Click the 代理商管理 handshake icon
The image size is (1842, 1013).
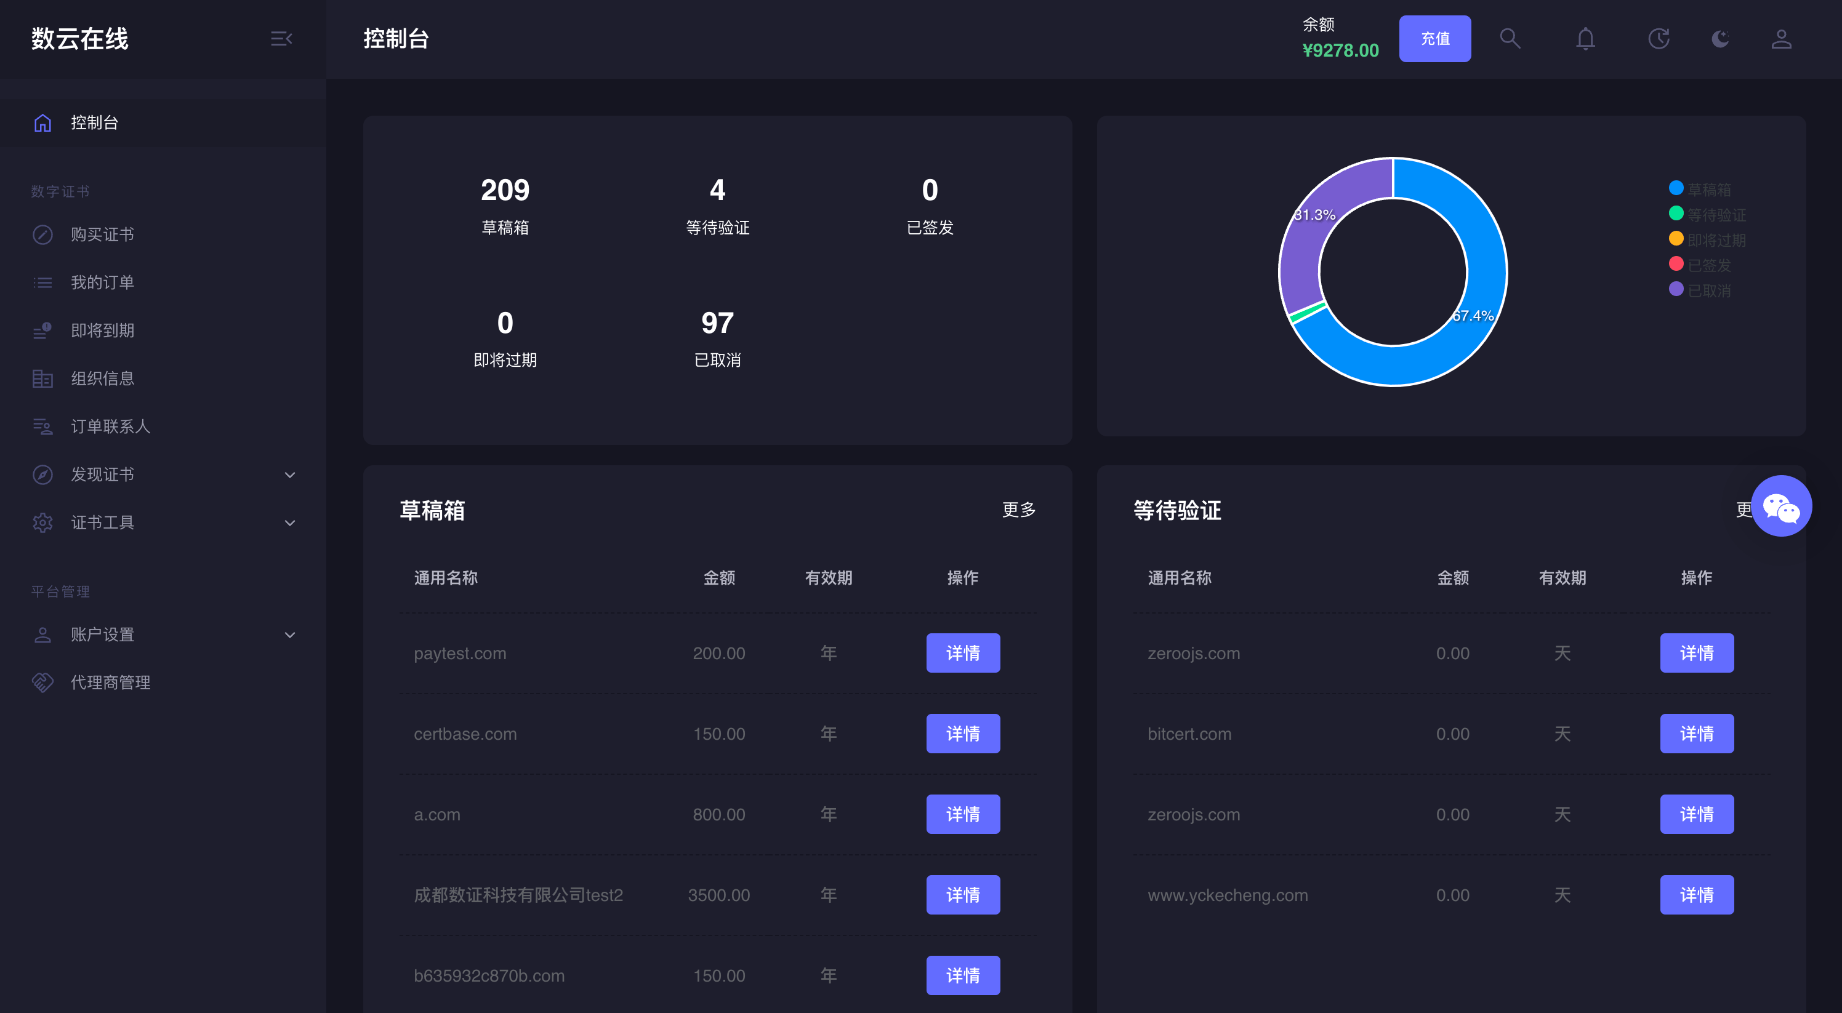(x=43, y=683)
